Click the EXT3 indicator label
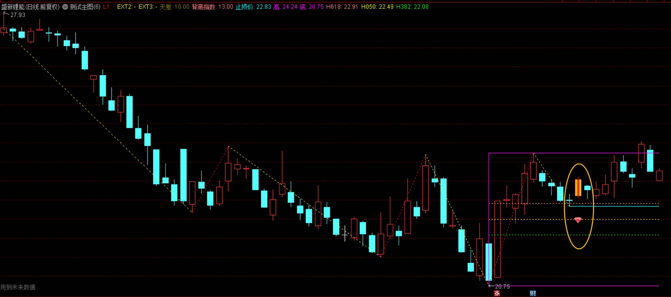 click(148, 7)
